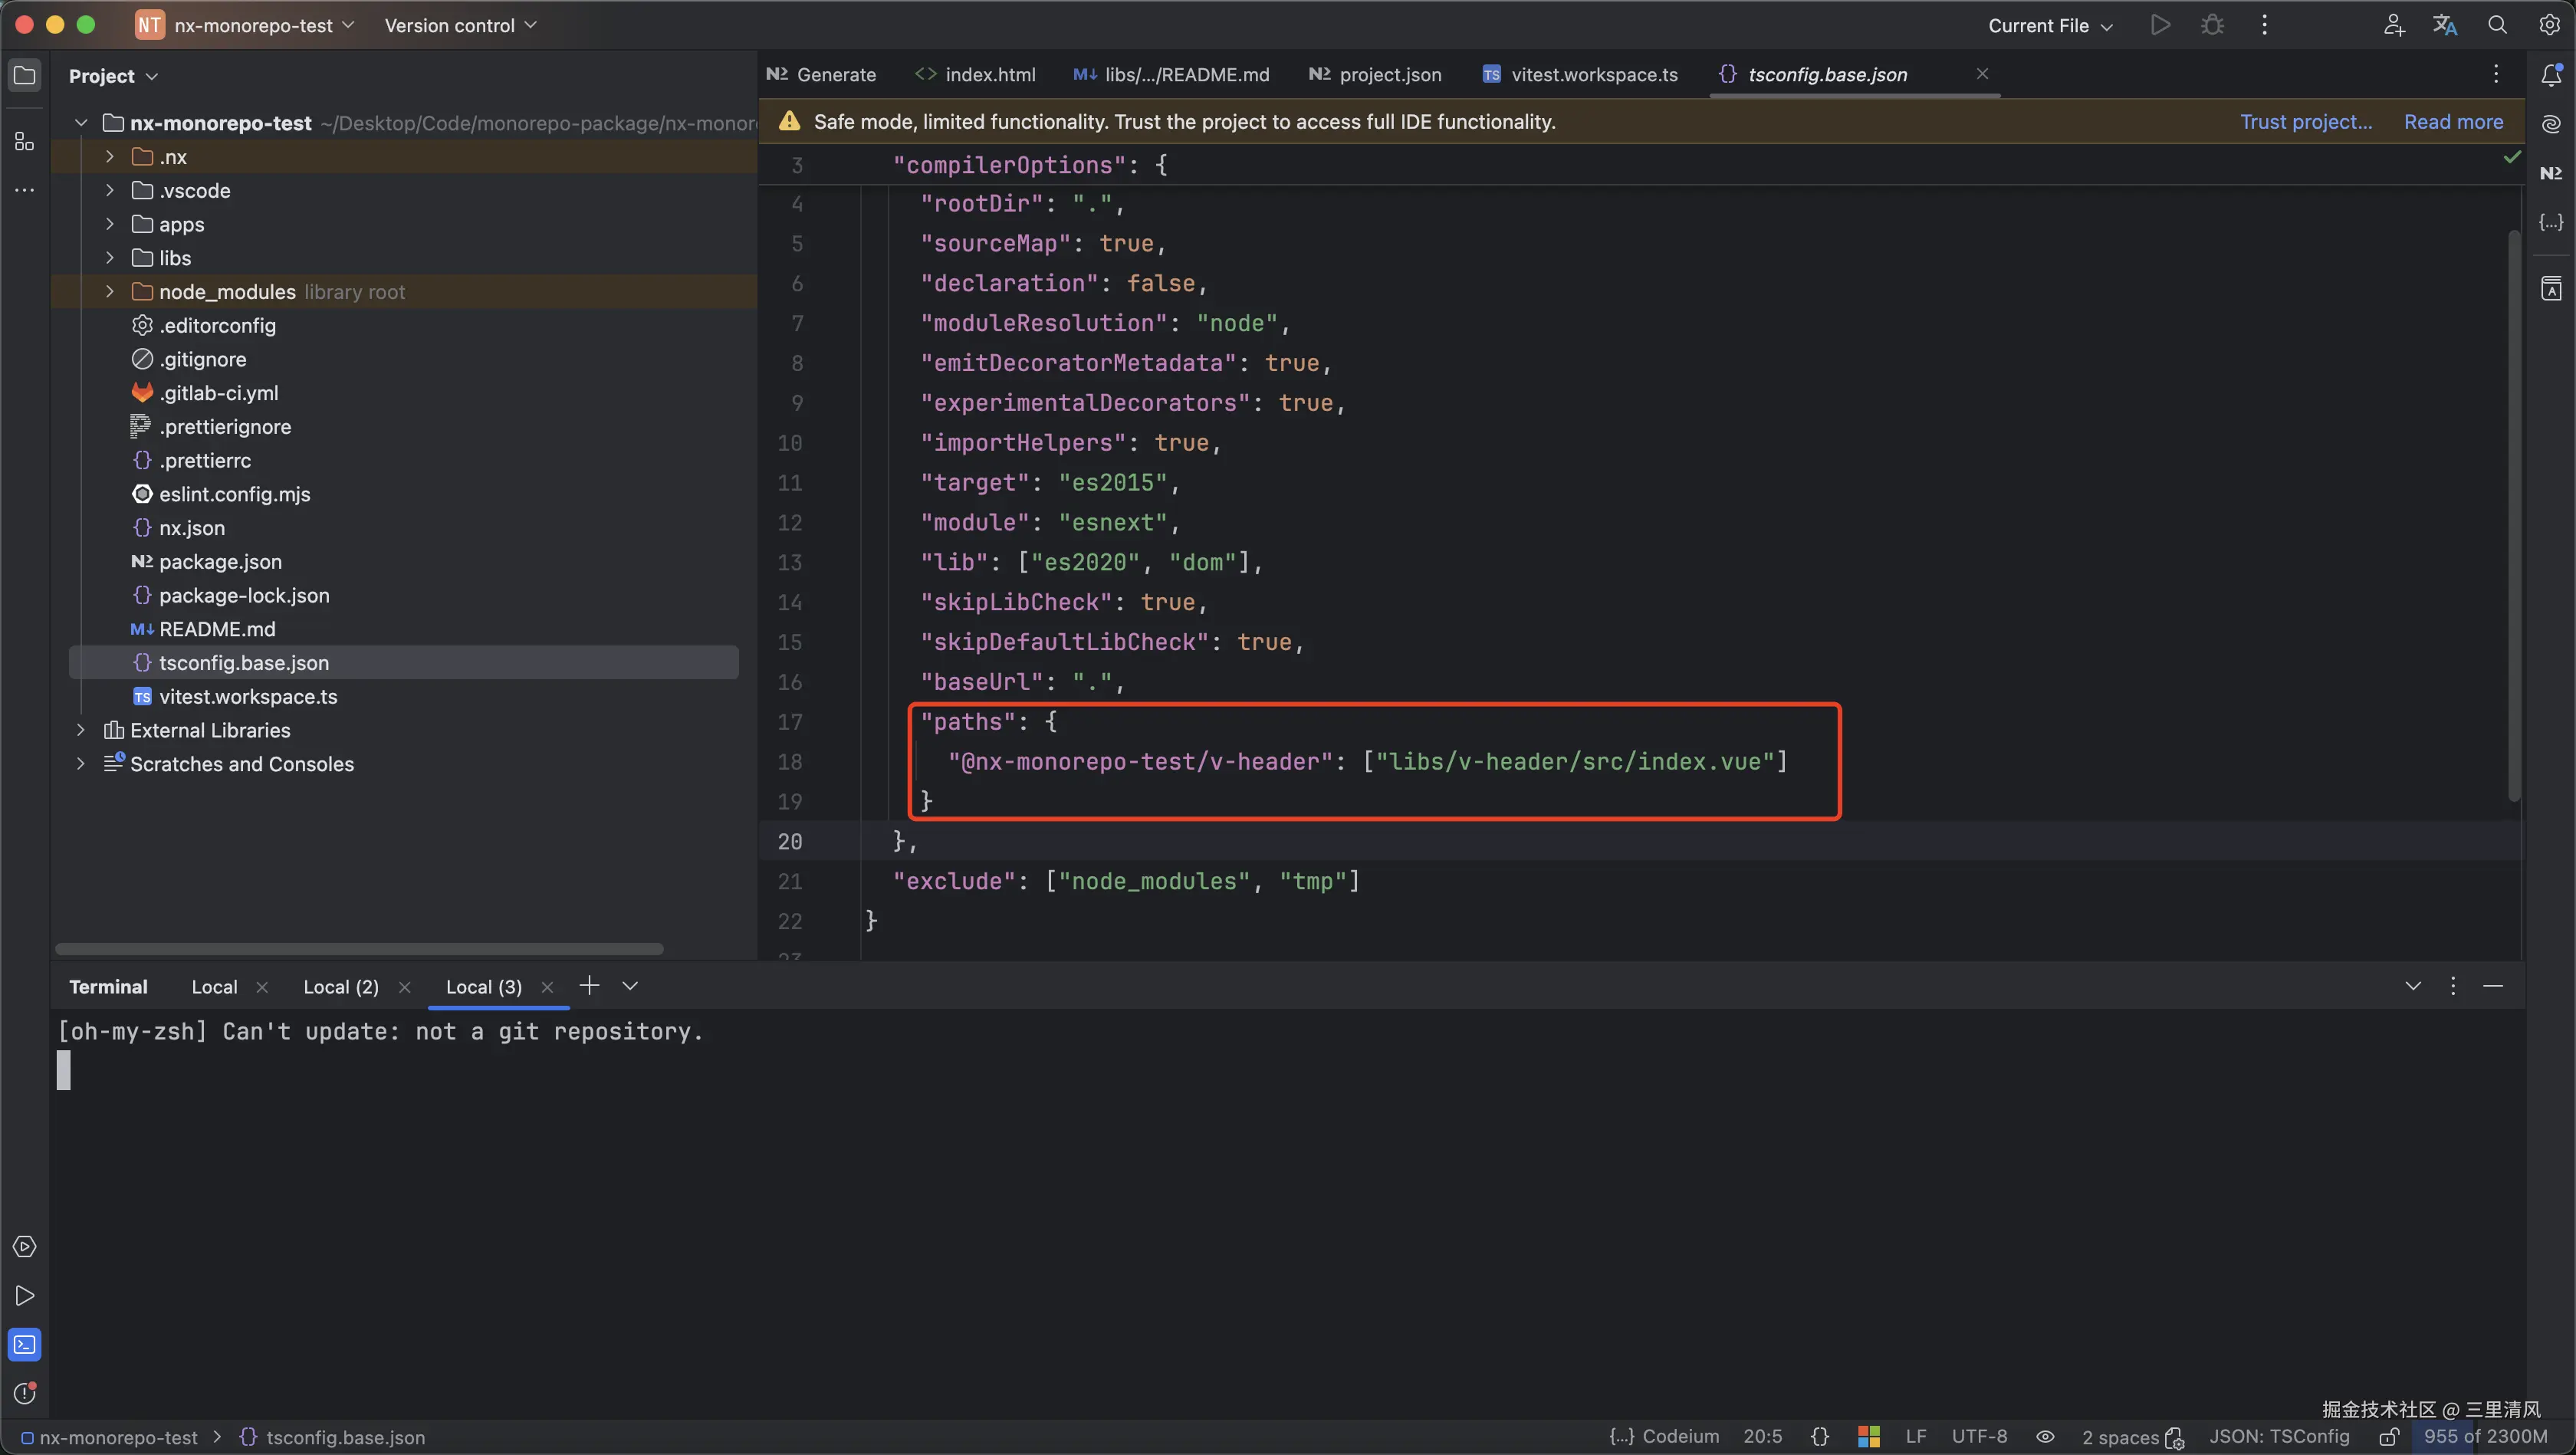
Task: Click the Search Everywhere magnifier icon
Action: 2497,25
